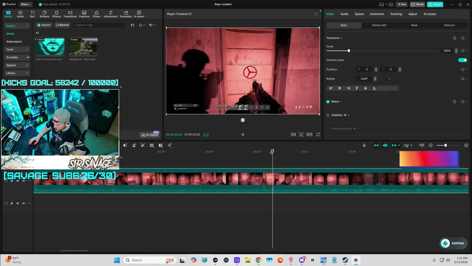Expand the Stabilize options arrow
The height and width of the screenshot is (266, 472).
349,115
